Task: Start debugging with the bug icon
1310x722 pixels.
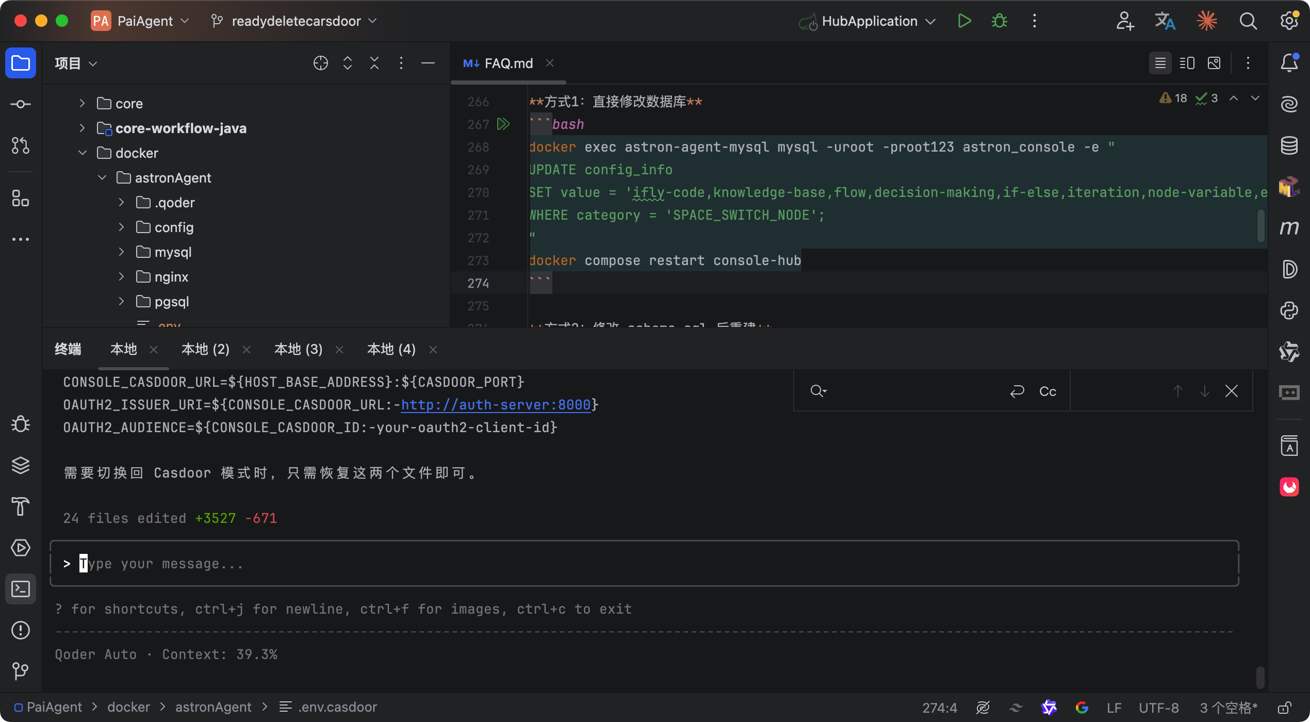Action: pos(1000,21)
